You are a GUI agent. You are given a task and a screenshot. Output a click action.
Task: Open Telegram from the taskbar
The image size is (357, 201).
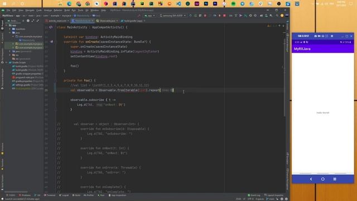[x=242, y=4]
